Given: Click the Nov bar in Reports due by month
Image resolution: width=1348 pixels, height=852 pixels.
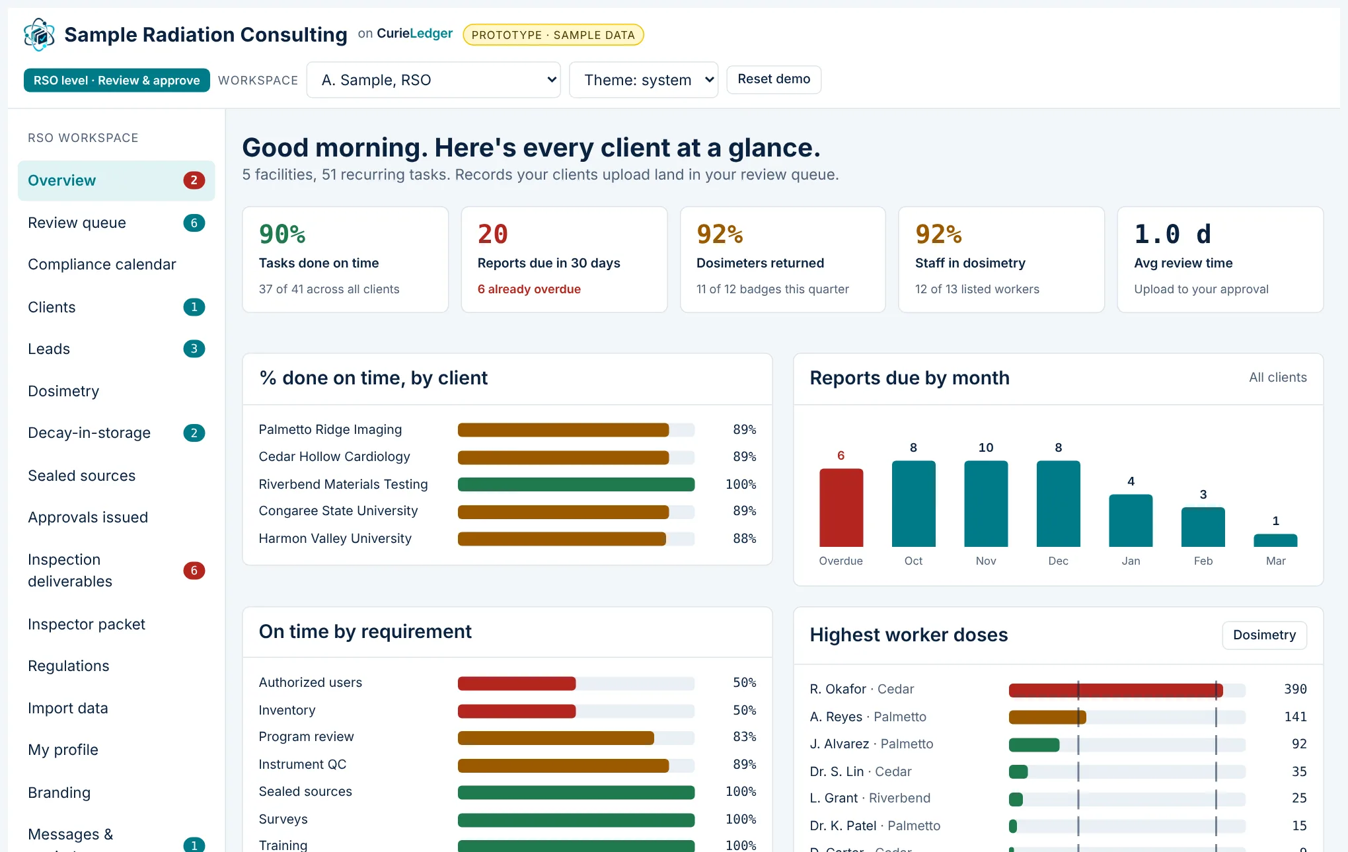Looking at the screenshot, I should pyautogui.click(x=986, y=503).
